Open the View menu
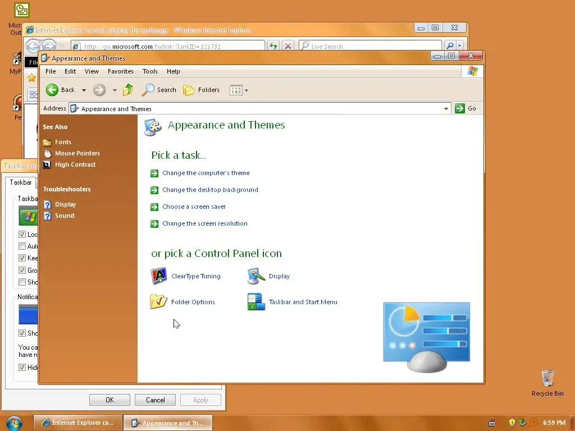 (92, 71)
